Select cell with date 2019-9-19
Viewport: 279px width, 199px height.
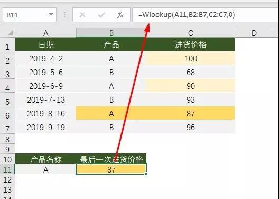tap(46, 127)
